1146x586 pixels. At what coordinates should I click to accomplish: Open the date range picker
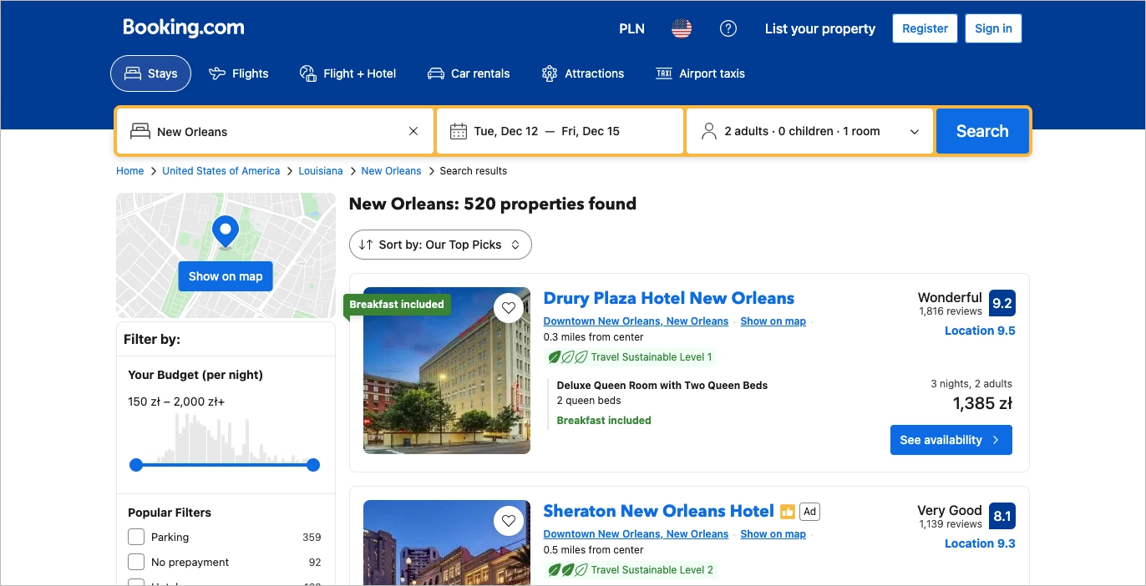click(560, 130)
